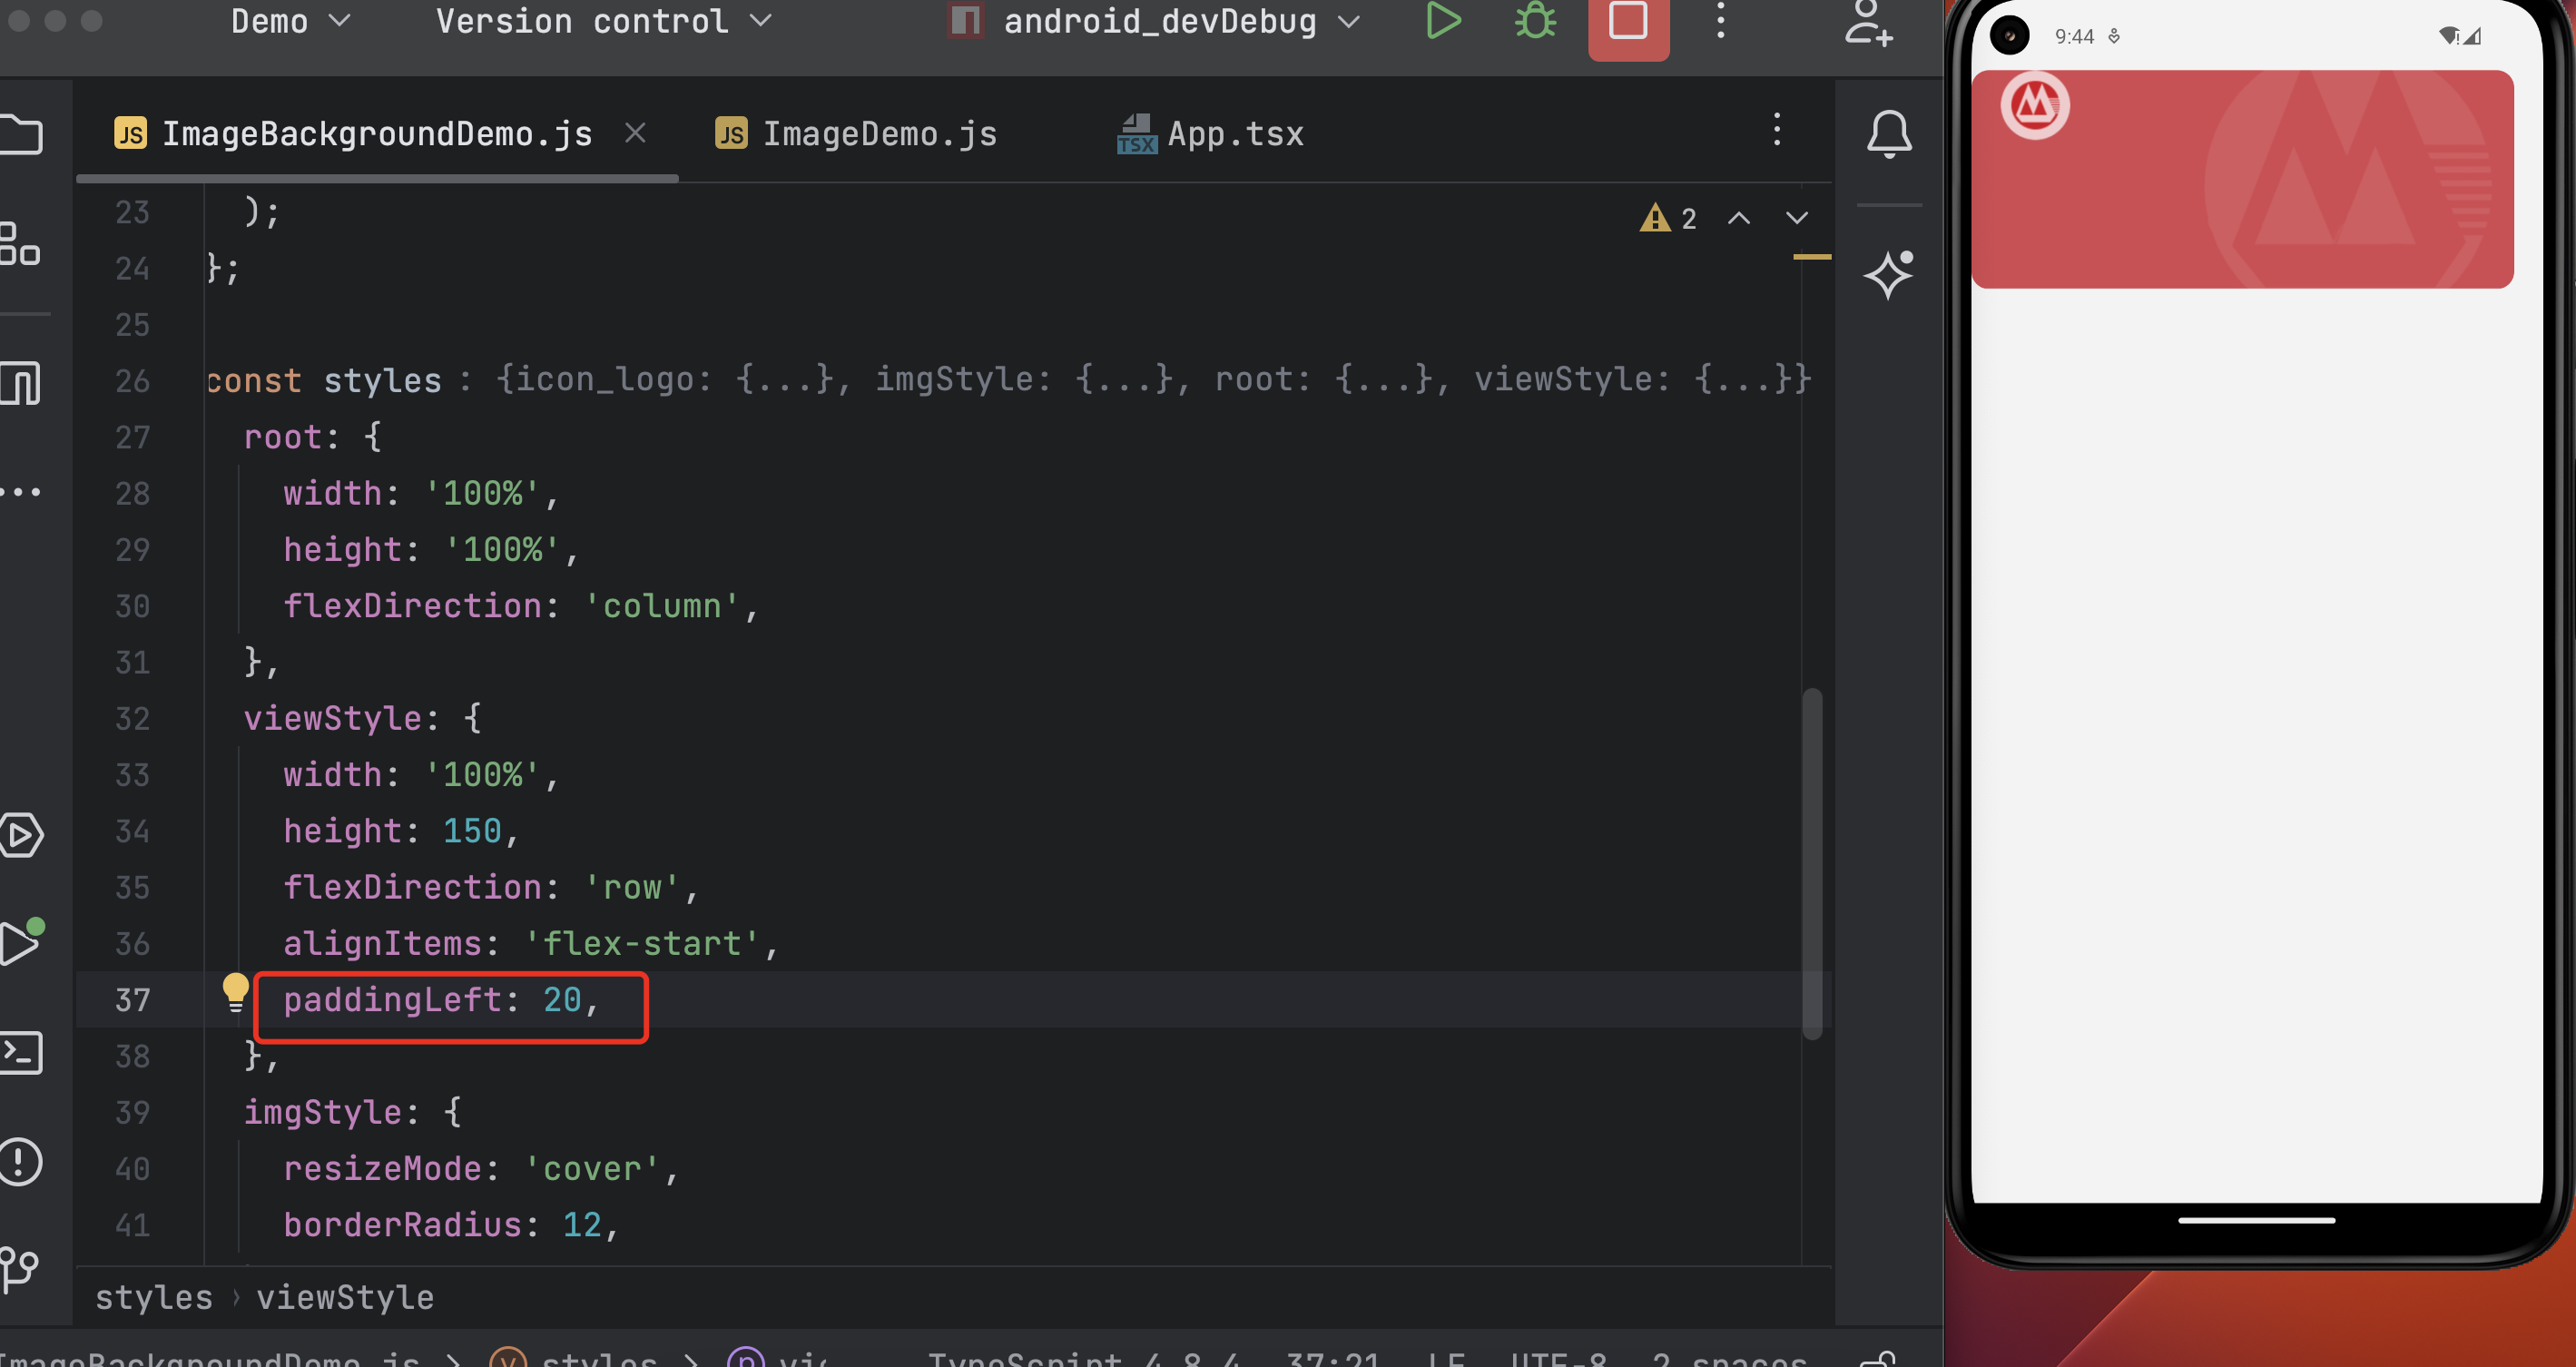Viewport: 2576px width, 1367px height.
Task: Open the Notifications bell panel
Action: tap(1888, 134)
